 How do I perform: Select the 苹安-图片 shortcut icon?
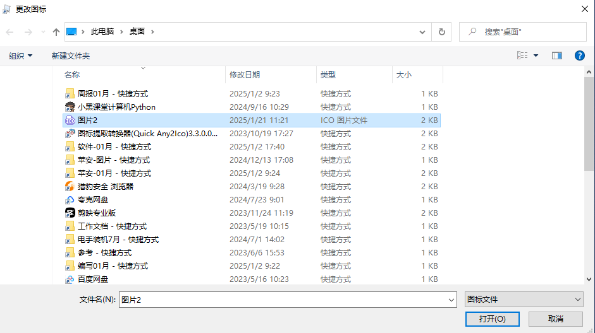click(70, 160)
